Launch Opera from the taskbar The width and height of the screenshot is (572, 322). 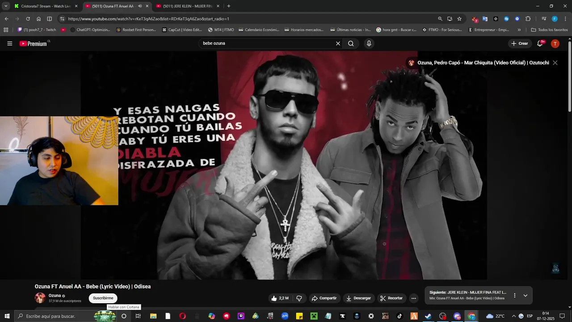coord(182,316)
